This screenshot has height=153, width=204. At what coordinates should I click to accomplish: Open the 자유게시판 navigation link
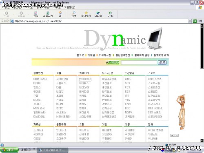(105, 55)
